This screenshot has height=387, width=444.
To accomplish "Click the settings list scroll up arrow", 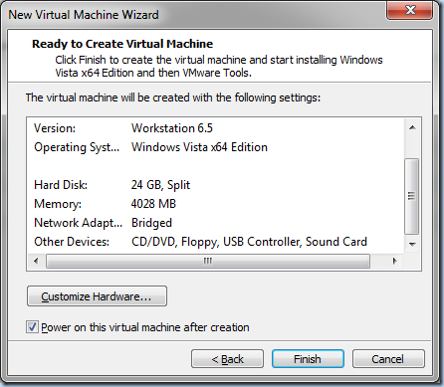I will (x=412, y=127).
